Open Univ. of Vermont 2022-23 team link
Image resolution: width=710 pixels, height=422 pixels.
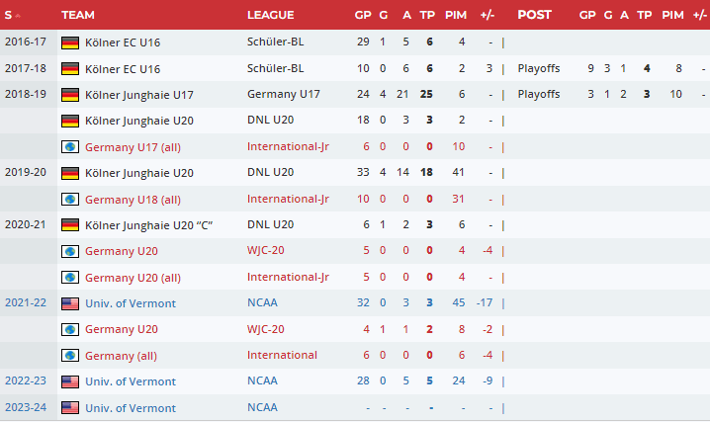click(131, 381)
